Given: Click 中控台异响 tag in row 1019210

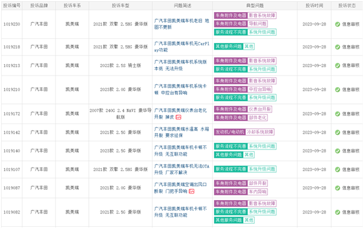Looking at the screenshot, I should pyautogui.click(x=260, y=90).
